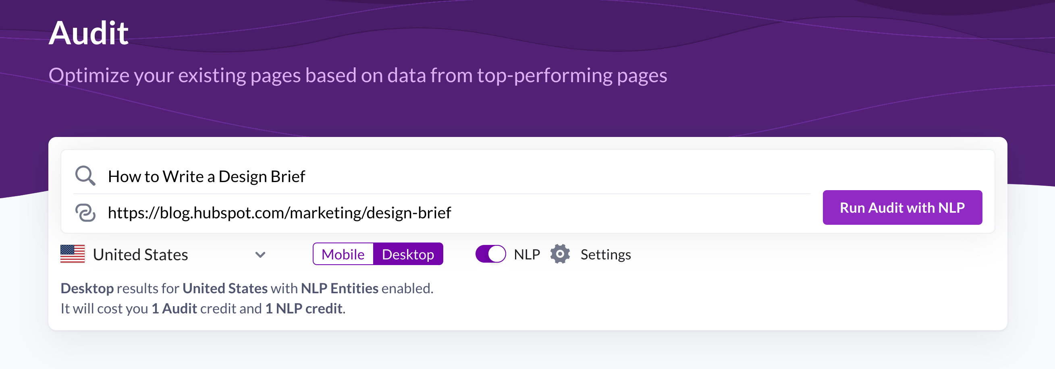Switch audit results to Mobile
This screenshot has width=1055, height=369.
tap(343, 254)
